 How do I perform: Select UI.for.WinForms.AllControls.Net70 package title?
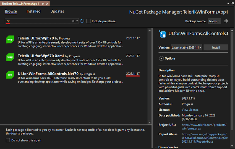(48, 74)
